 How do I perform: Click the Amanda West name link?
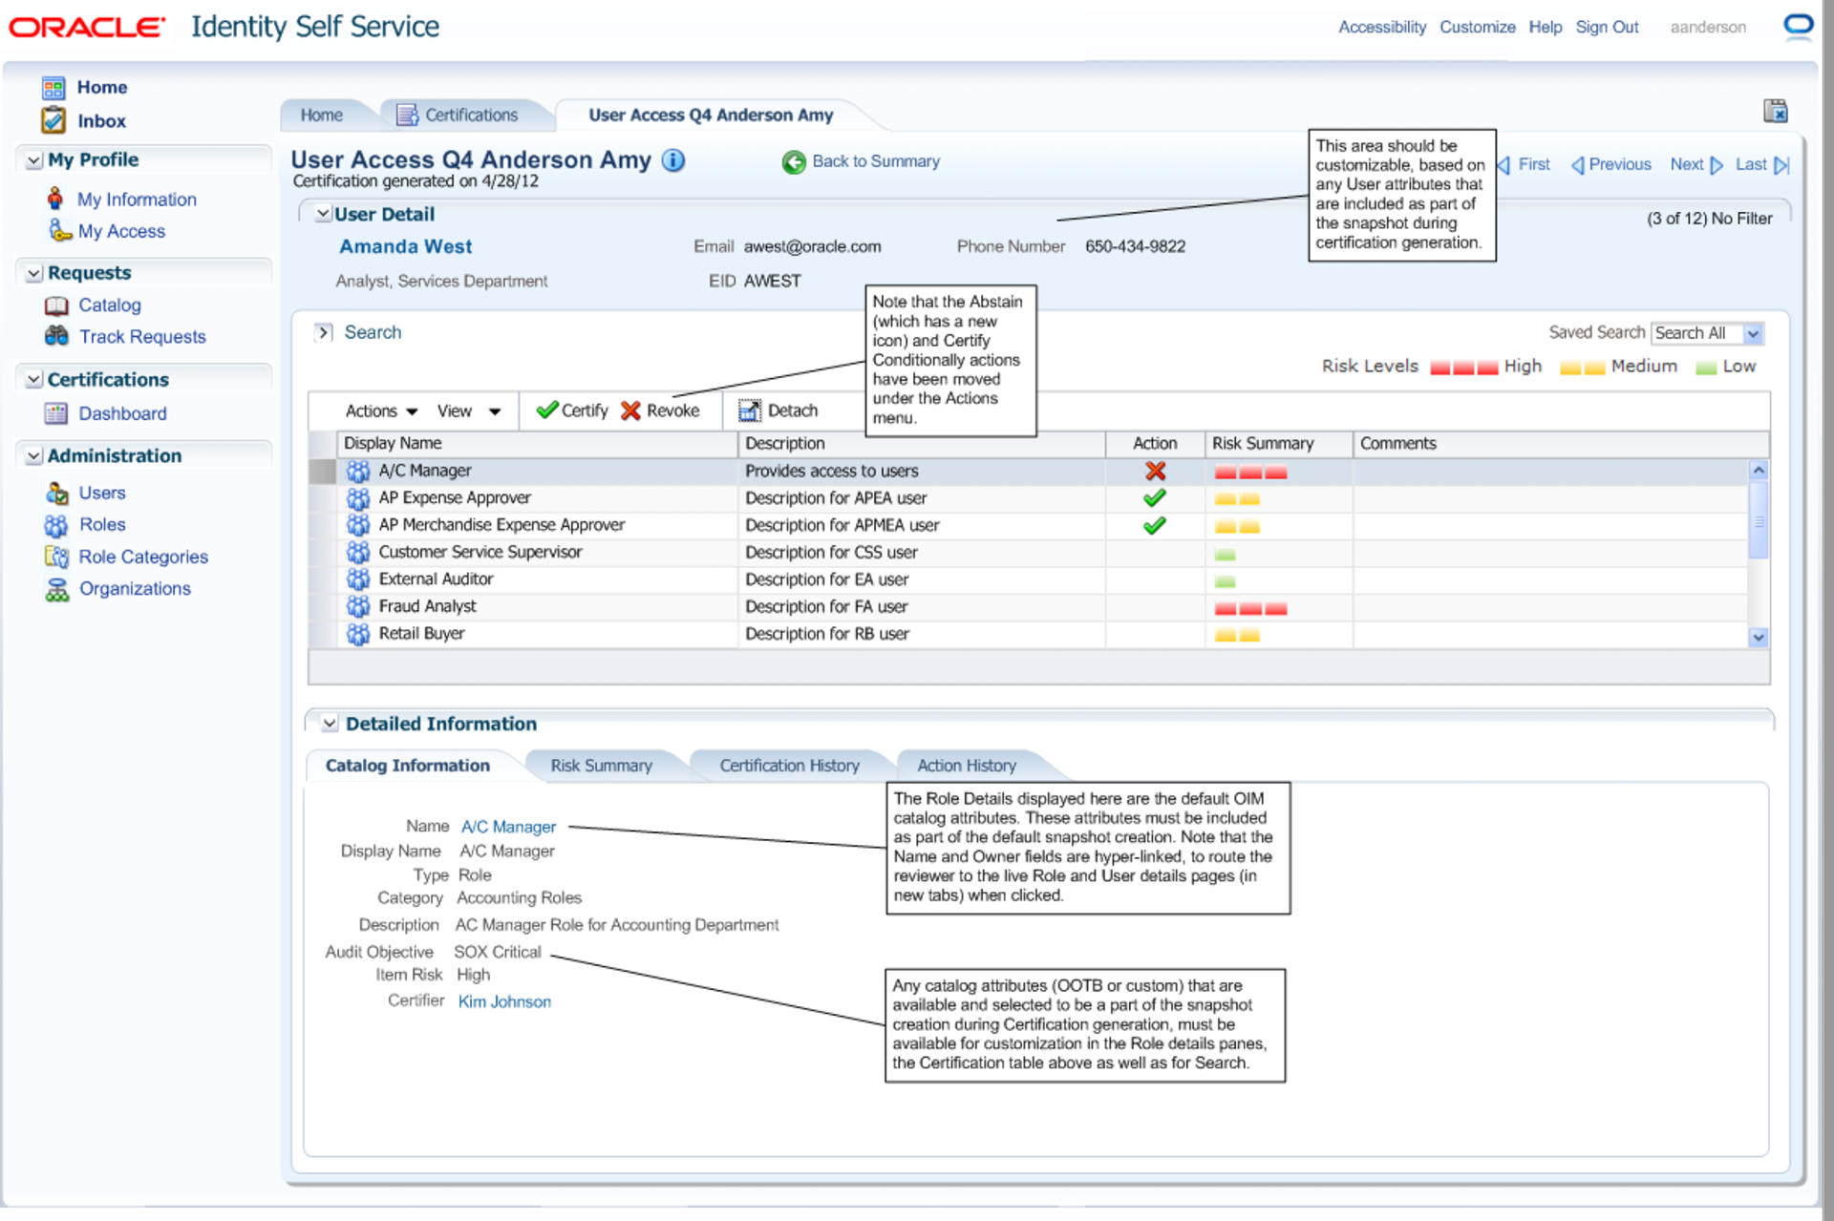(406, 246)
